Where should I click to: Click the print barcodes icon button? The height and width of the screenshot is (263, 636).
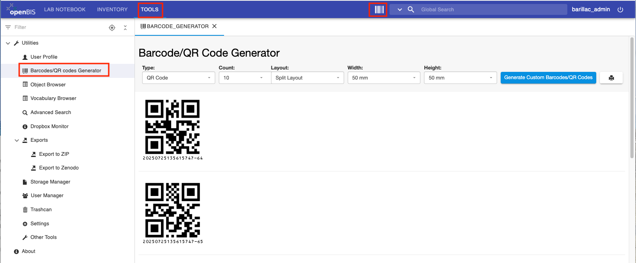pos(611,78)
